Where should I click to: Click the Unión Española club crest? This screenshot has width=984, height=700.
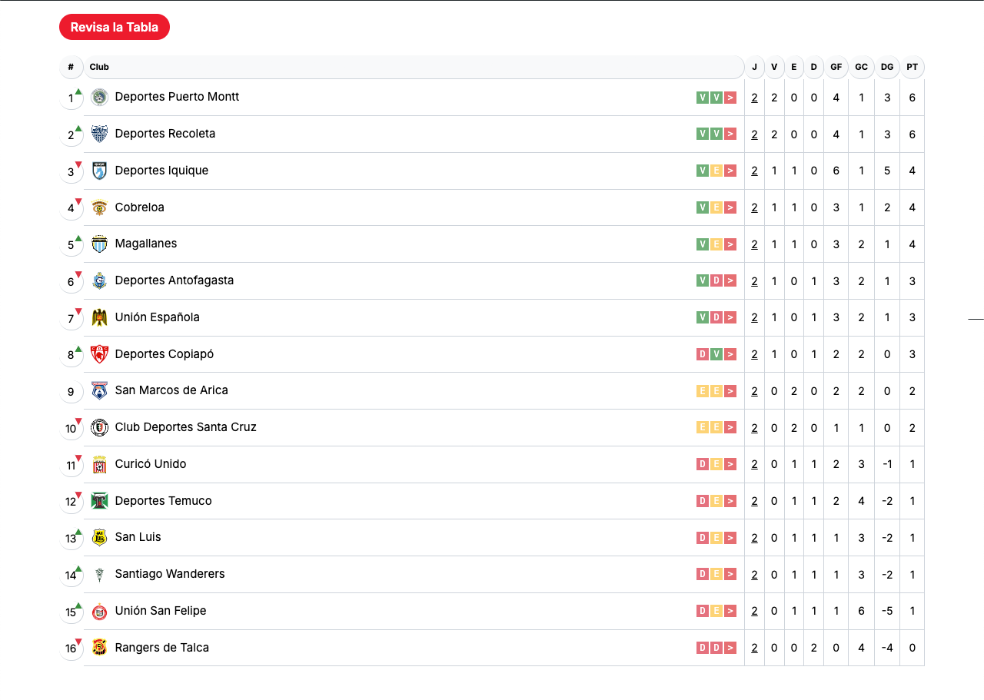[x=99, y=317]
